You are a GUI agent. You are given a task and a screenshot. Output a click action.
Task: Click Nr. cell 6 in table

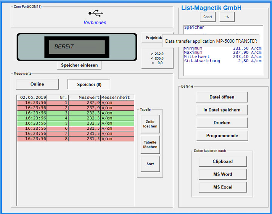(58, 129)
